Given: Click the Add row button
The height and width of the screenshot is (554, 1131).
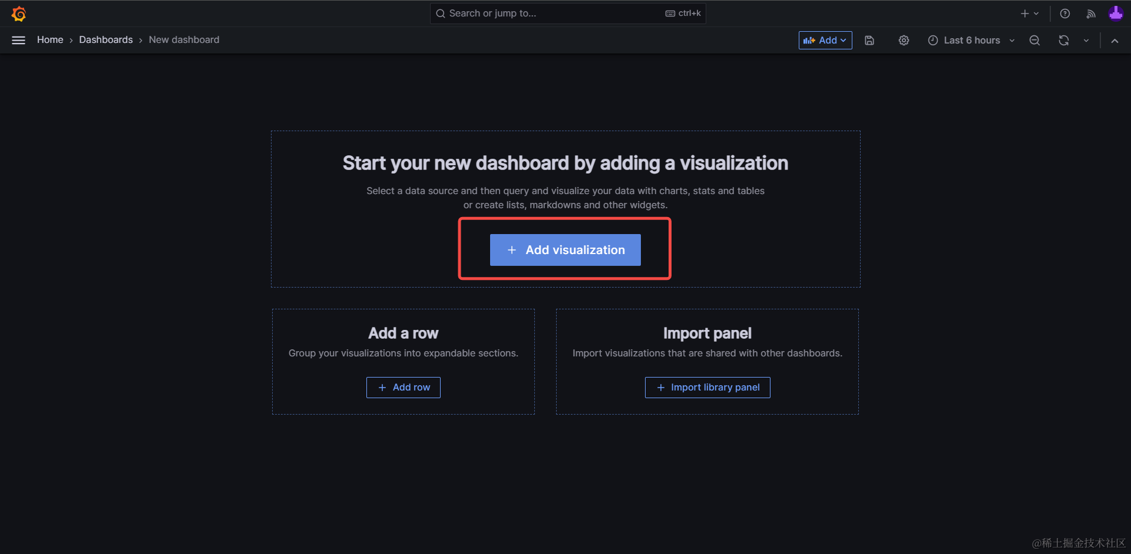Looking at the screenshot, I should click(x=404, y=387).
